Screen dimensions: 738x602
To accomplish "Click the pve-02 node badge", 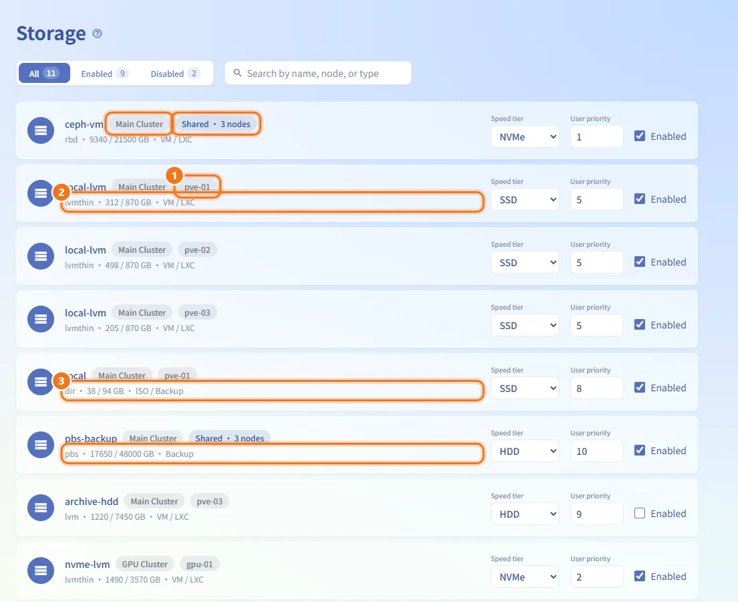I will (x=197, y=249).
